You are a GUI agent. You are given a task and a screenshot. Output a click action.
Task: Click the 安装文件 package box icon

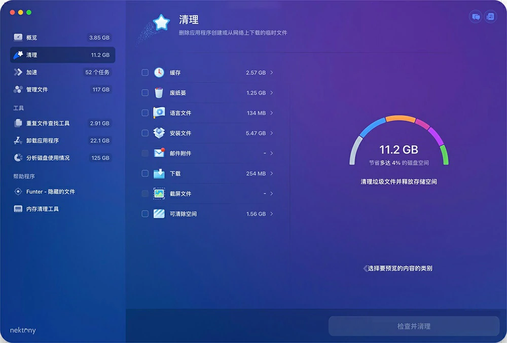coord(159,133)
